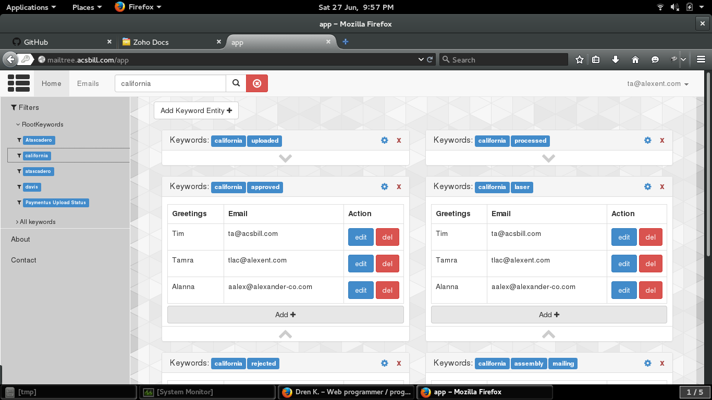Open the Firefox hamburger menu
Image resolution: width=712 pixels, height=400 pixels.
701,59
